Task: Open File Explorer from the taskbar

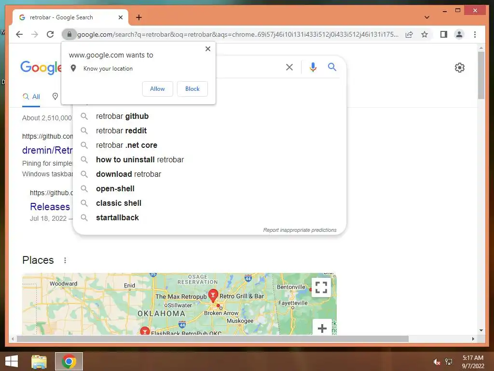Action: coord(39,361)
